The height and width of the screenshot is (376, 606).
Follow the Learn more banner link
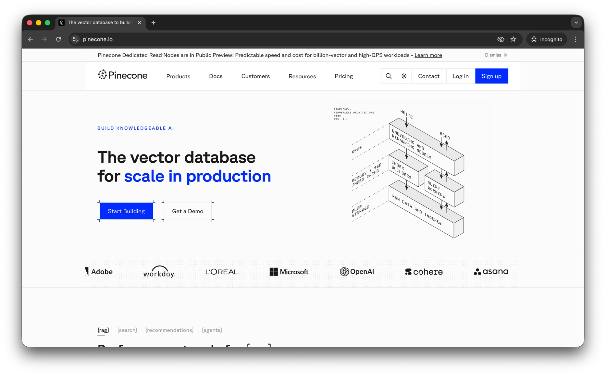(x=428, y=55)
